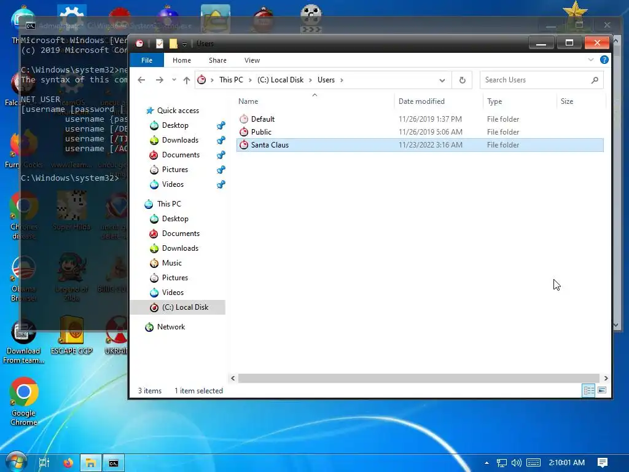Switch to the View ribbon tab
The width and height of the screenshot is (629, 472).
point(252,60)
